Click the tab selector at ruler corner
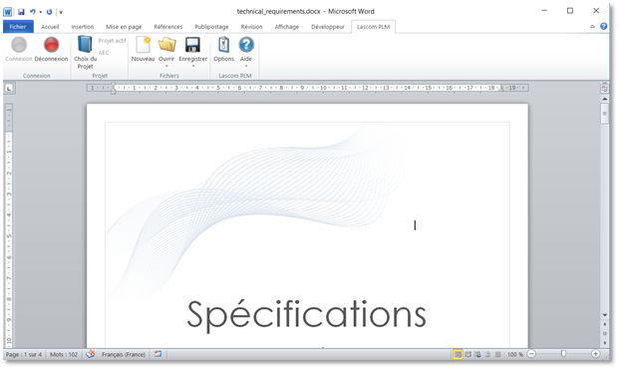Screen dimensions: 619x369 pyautogui.click(x=9, y=88)
